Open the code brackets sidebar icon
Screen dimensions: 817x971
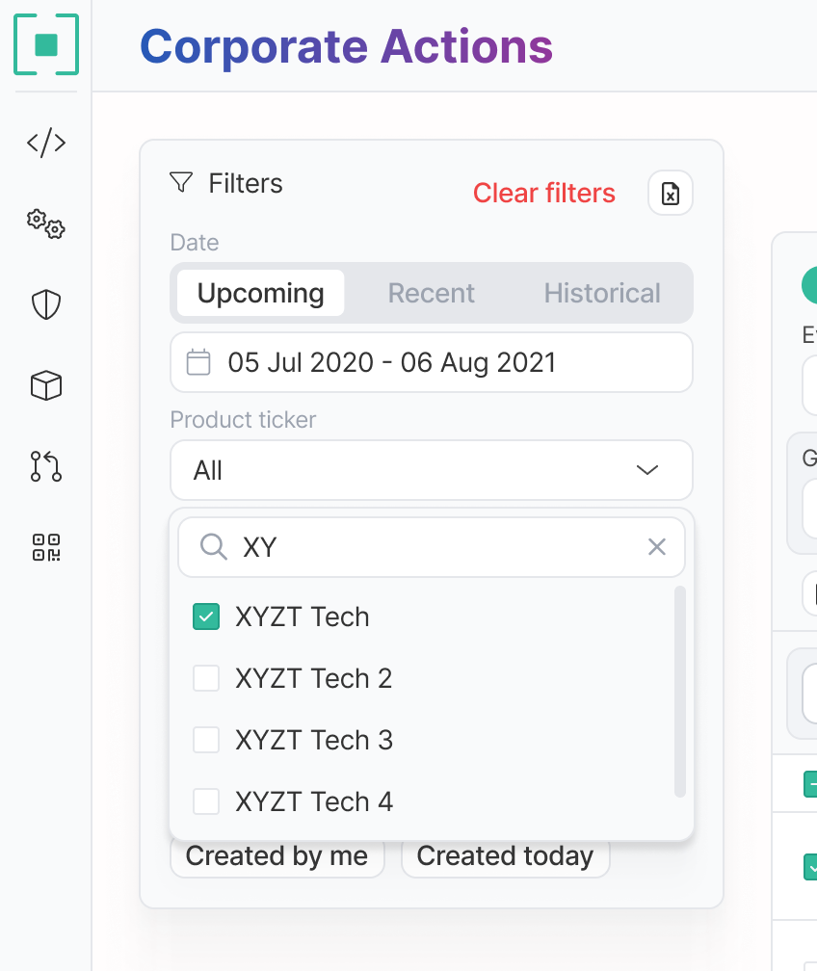(46, 144)
